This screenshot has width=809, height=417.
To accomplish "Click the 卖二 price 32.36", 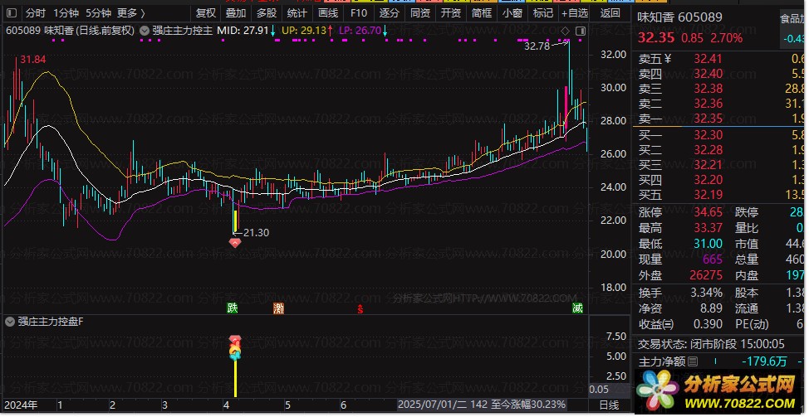I will 708,104.
